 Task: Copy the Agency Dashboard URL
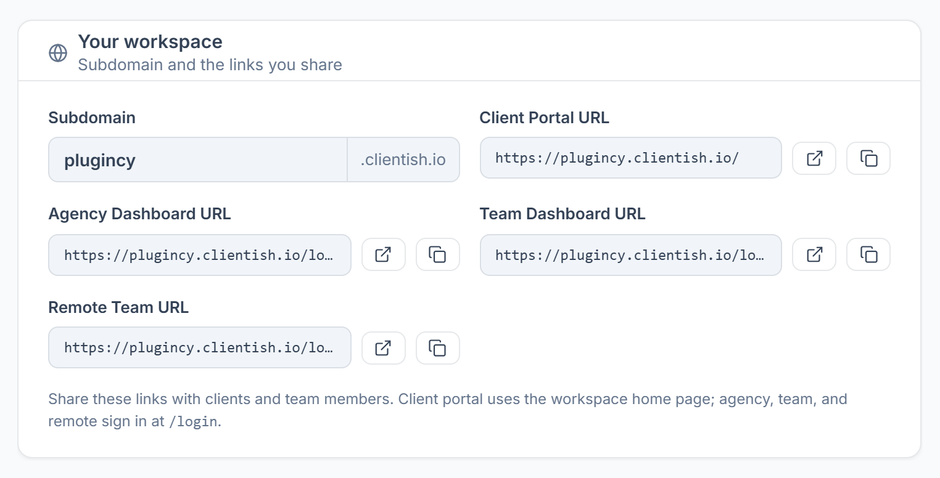[438, 254]
